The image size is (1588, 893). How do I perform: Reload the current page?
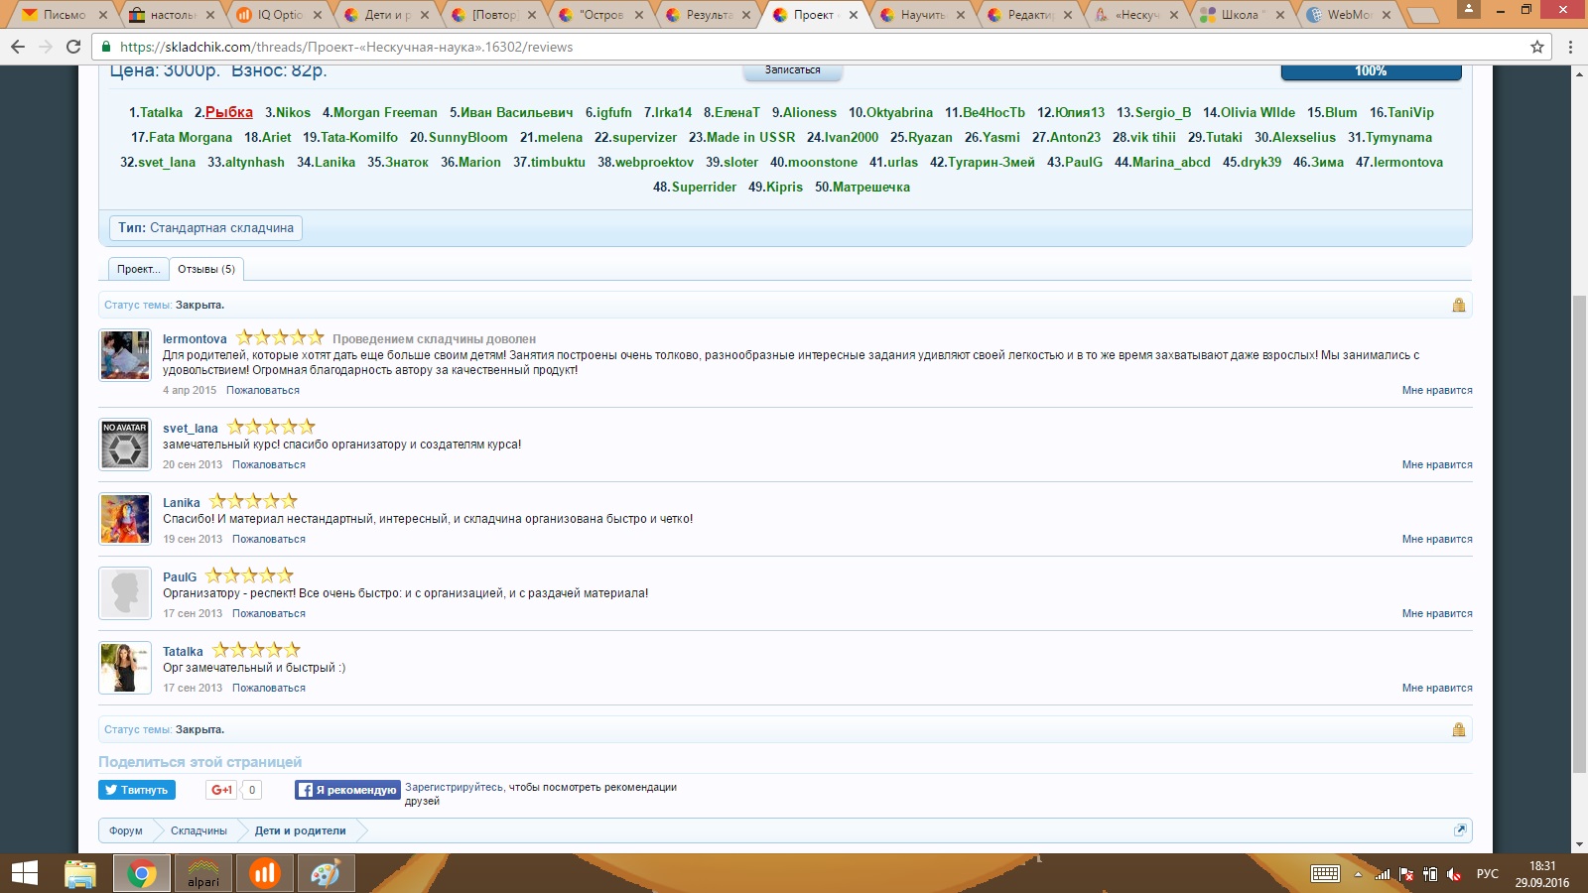tap(73, 47)
